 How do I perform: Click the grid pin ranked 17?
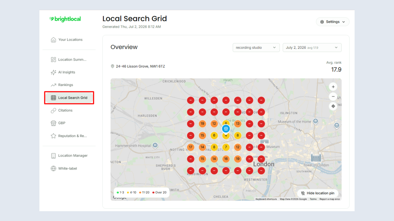pyautogui.click(x=191, y=147)
